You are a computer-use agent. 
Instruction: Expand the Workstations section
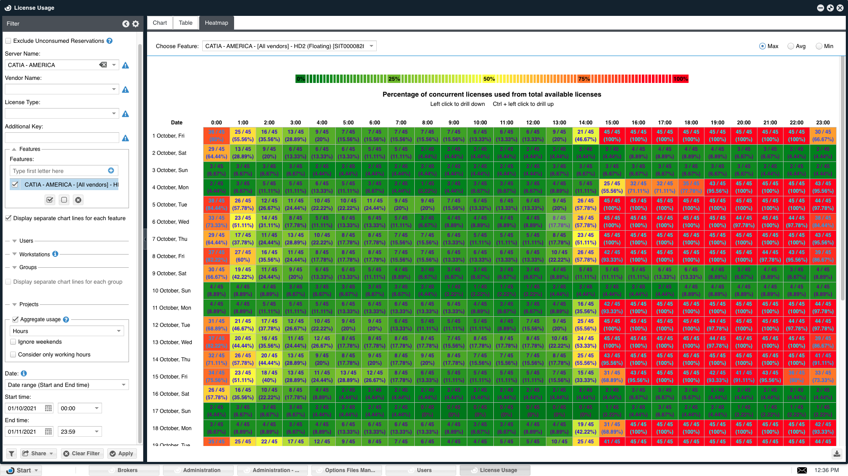coord(15,254)
